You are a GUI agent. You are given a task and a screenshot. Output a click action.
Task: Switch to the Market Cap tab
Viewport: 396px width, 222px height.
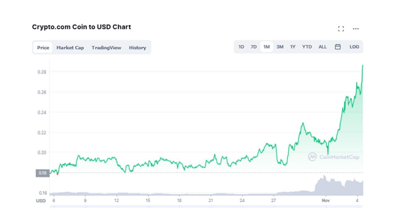point(70,48)
